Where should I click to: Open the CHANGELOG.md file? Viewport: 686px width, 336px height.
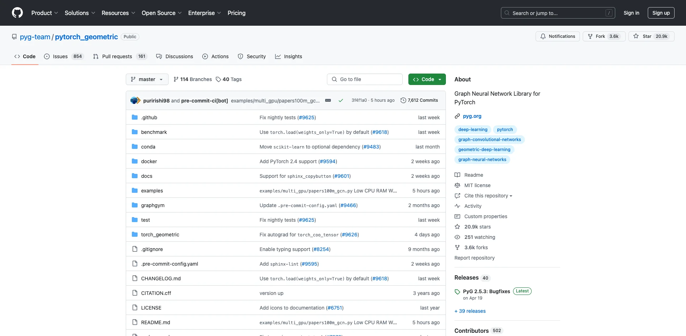[161, 279]
